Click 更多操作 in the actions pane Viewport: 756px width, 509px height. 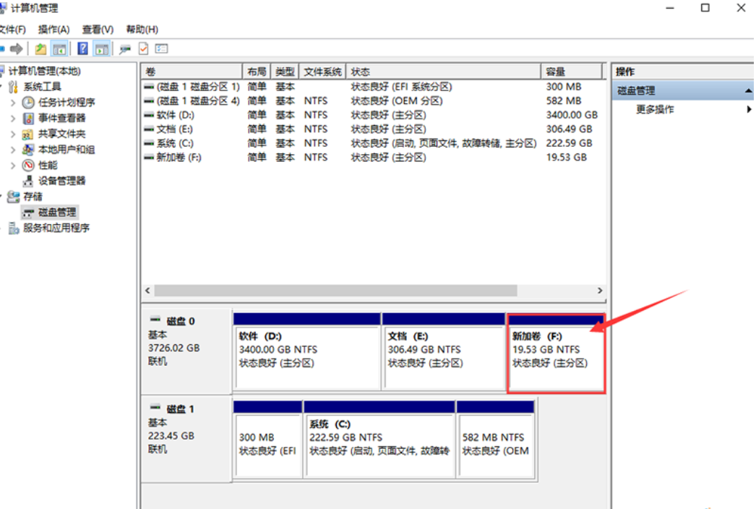click(655, 109)
